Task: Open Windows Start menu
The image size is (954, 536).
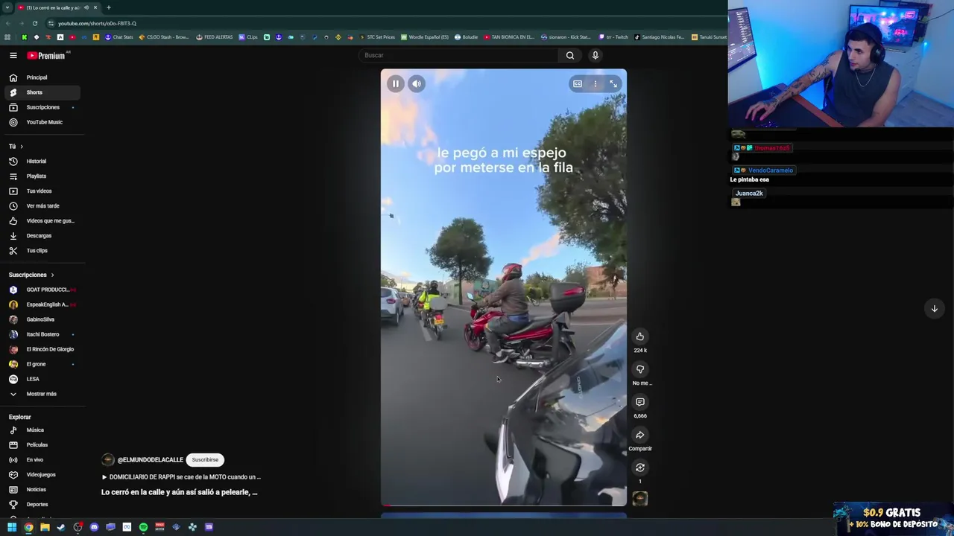Action: click(x=12, y=527)
